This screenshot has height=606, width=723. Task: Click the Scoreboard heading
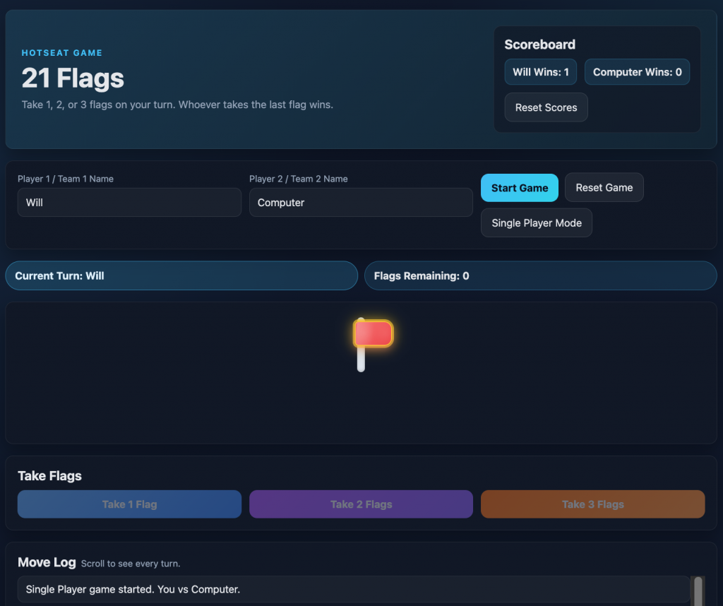[539, 44]
